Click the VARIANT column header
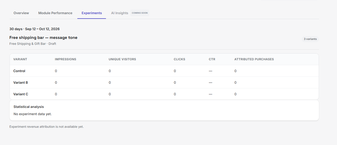The height and width of the screenshot is (145, 337). click(x=20, y=59)
